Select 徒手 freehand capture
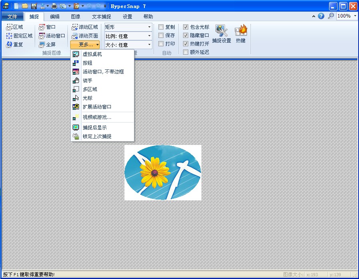 (103, 80)
